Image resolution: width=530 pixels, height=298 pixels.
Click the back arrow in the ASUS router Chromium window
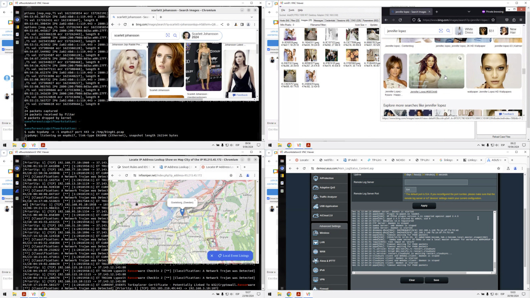(x=290, y=168)
